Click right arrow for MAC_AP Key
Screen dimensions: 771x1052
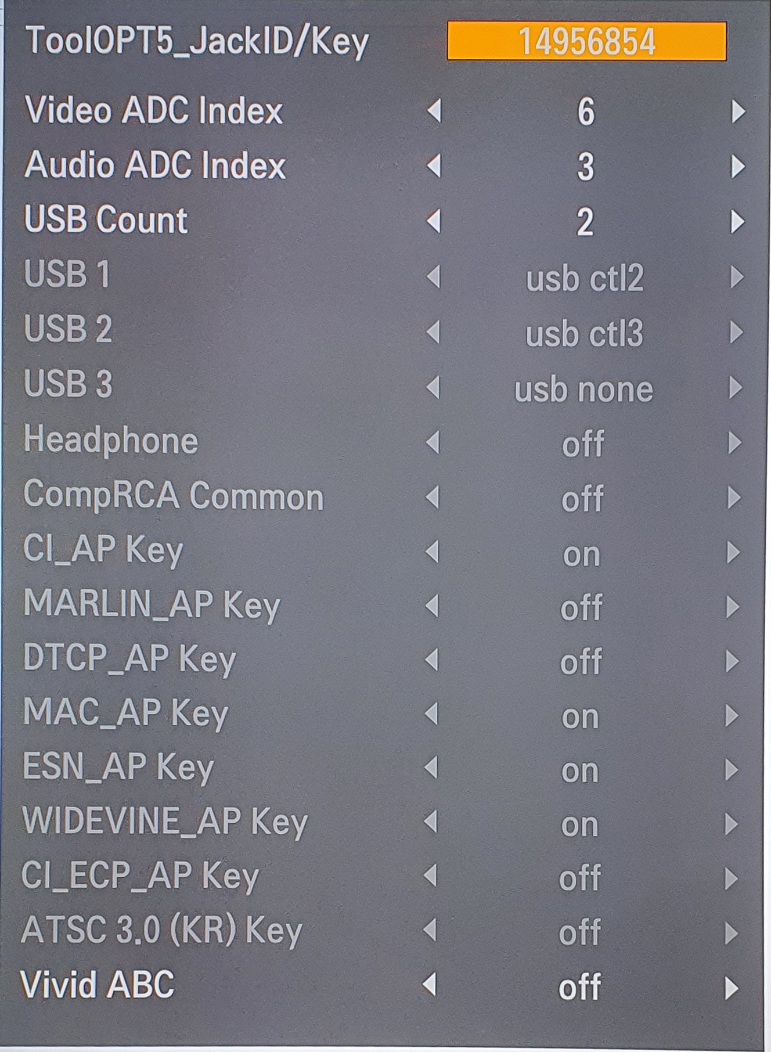(x=733, y=716)
